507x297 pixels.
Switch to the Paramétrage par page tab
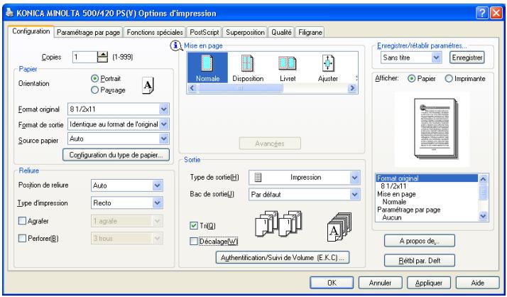(88, 33)
